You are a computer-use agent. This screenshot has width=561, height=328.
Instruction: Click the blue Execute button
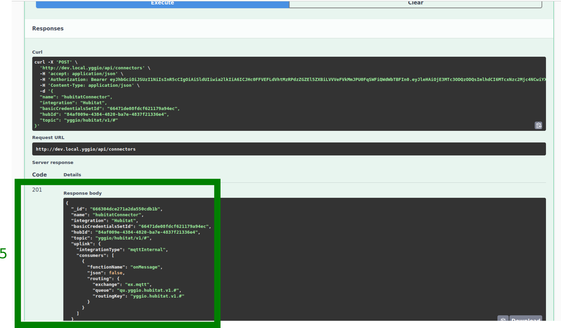(x=162, y=3)
